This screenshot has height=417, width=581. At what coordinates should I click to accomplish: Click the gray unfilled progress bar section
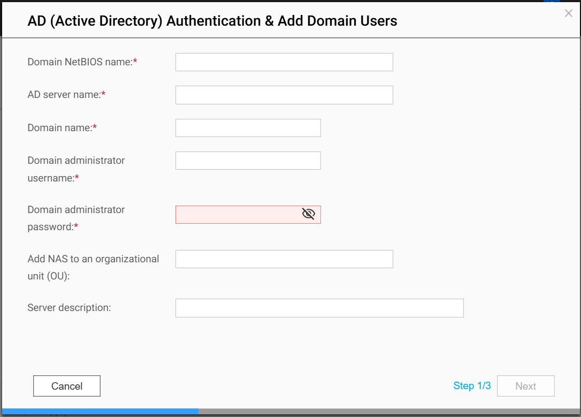click(388, 411)
